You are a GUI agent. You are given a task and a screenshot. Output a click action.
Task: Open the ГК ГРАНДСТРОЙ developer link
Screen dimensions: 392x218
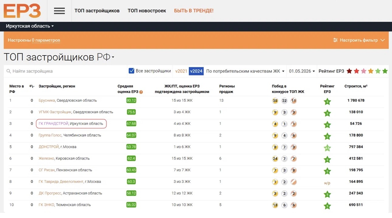point(53,124)
